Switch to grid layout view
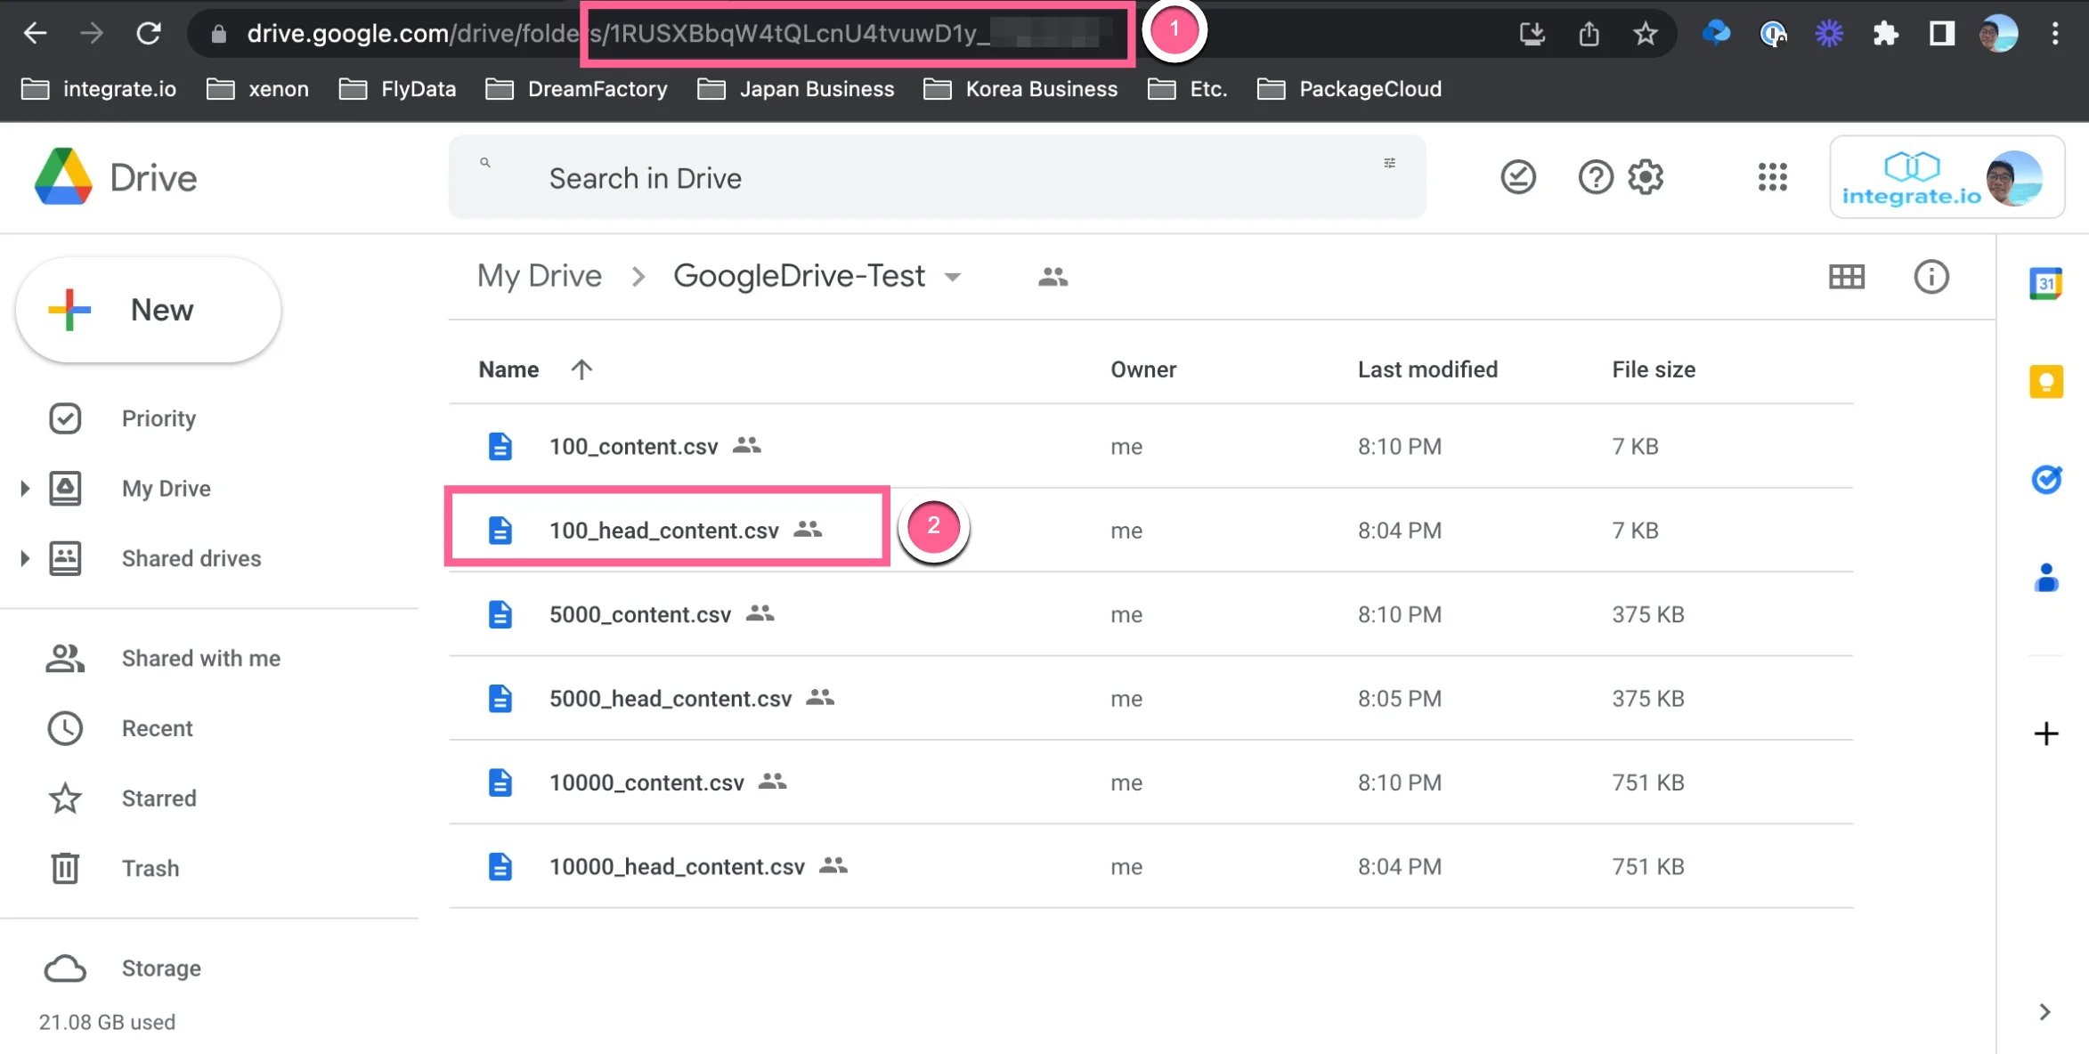This screenshot has height=1054, width=2089. click(1846, 277)
